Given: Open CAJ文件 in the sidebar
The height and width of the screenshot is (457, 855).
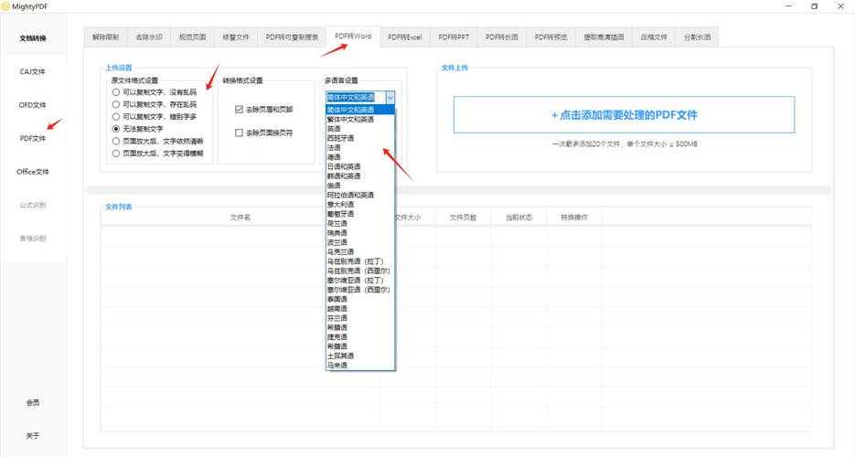Looking at the screenshot, I should pos(33,71).
